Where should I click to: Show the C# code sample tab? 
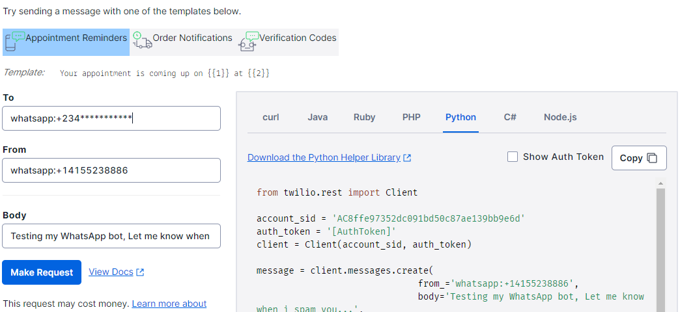pyautogui.click(x=510, y=118)
